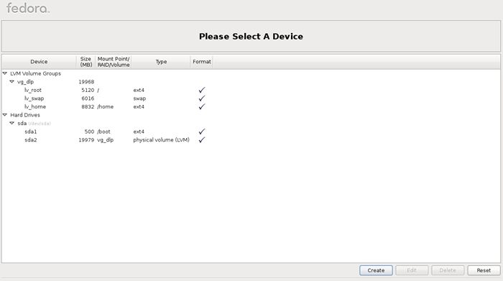This screenshot has height=281, width=503.
Task: Toggle format checkmark for lv_home
Action: (x=201, y=106)
